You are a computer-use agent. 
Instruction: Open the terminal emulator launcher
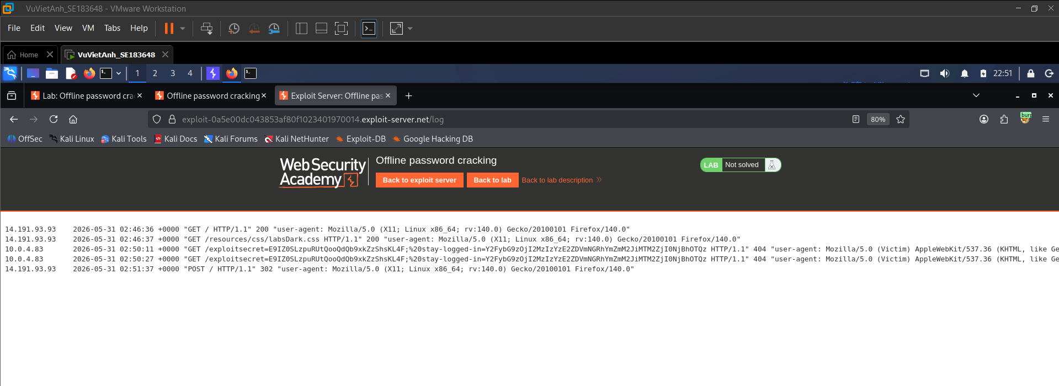[x=106, y=73]
